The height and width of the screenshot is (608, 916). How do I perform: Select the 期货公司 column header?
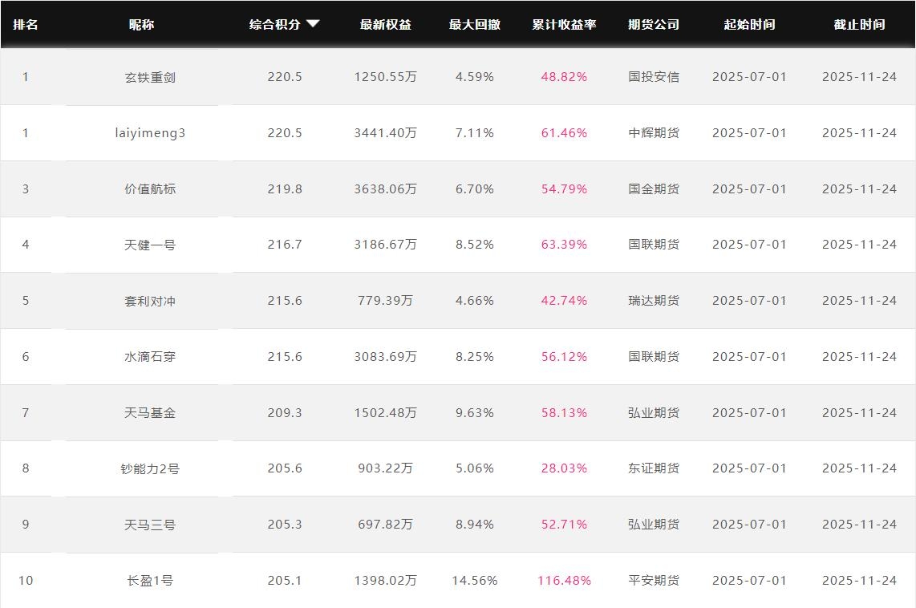click(x=653, y=24)
